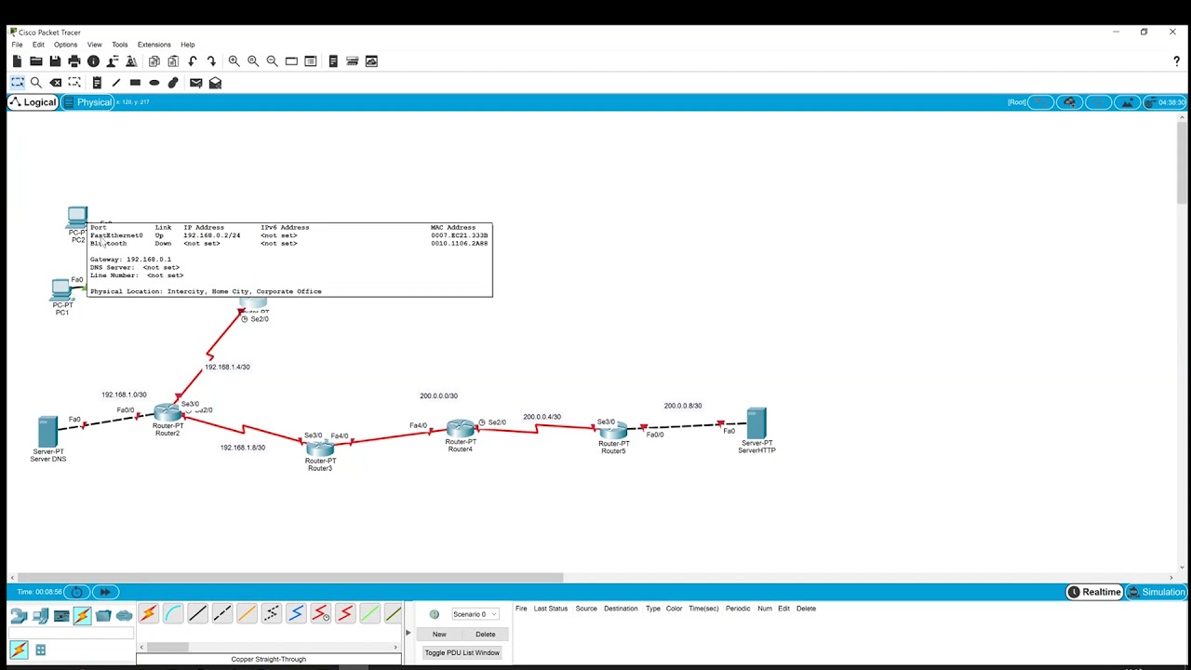This screenshot has width=1191, height=670.
Task: Pick the Copper Cross-Over dashed cable
Action: (x=221, y=613)
